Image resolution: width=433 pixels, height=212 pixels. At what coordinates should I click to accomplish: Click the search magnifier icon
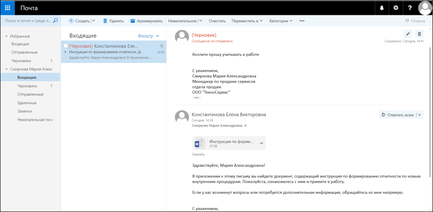(x=55, y=20)
